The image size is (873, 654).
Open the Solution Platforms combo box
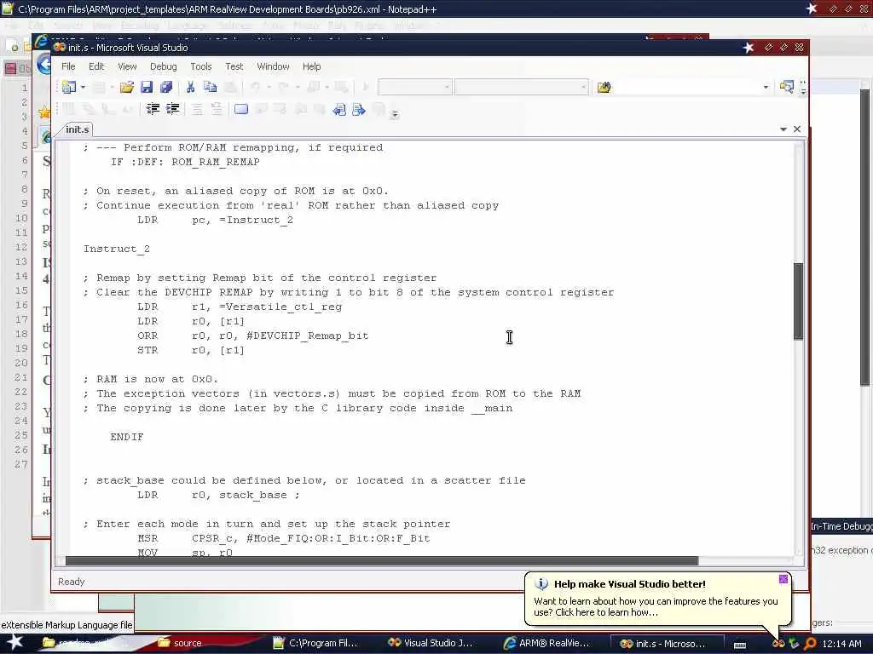tap(521, 88)
